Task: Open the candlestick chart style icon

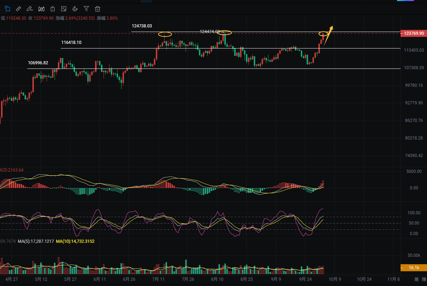Action: tap(41, 9)
